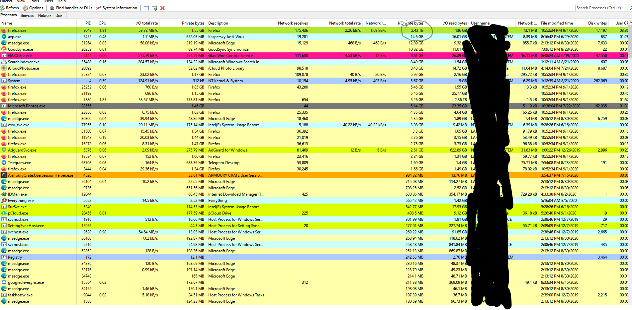Select the 'NT Kernel & System' description
Screen dimensions: 632x310
[x=226, y=81]
